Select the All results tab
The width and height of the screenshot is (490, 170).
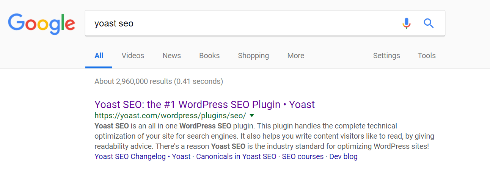(x=99, y=56)
